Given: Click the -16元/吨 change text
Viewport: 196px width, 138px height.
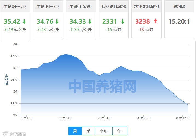Looking at the screenshot, I should (x=114, y=30).
